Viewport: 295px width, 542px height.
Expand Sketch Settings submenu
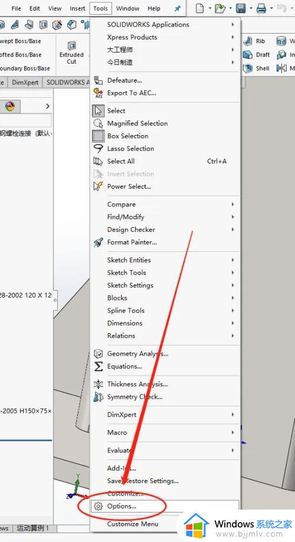pyautogui.click(x=165, y=285)
